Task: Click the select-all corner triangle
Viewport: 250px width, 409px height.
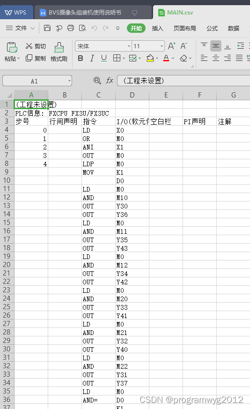Action: tap(9, 95)
